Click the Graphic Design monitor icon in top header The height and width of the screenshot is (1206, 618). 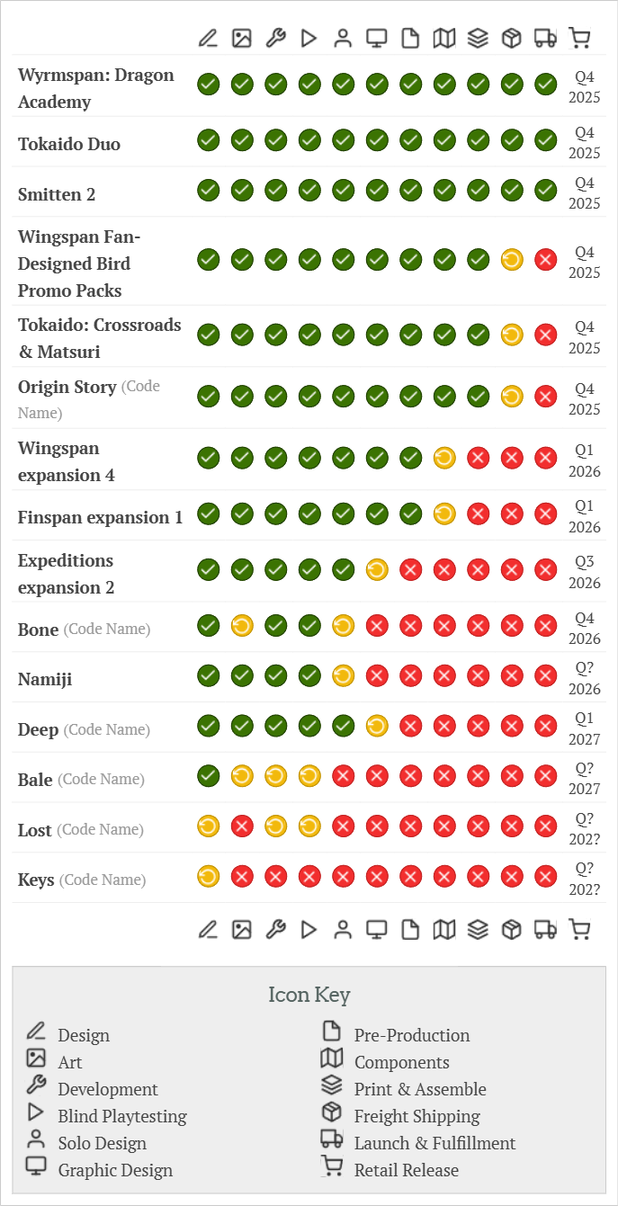coord(376,38)
